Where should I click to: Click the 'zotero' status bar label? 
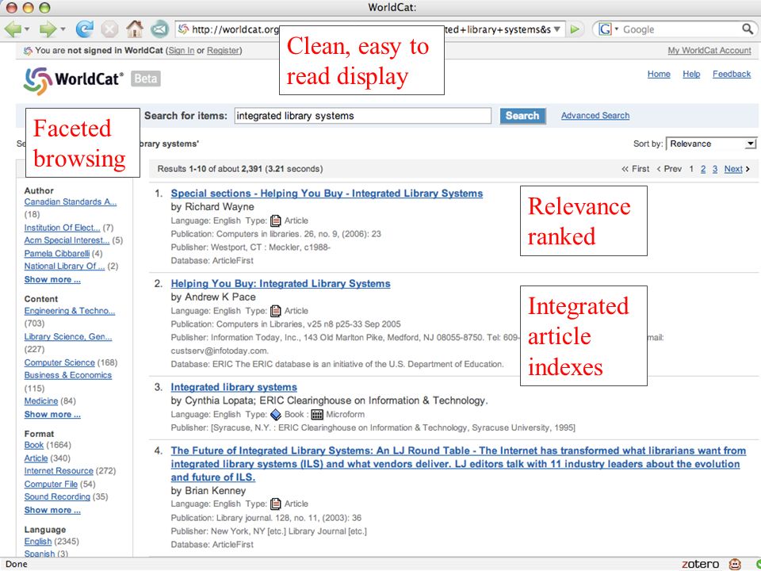(700, 564)
